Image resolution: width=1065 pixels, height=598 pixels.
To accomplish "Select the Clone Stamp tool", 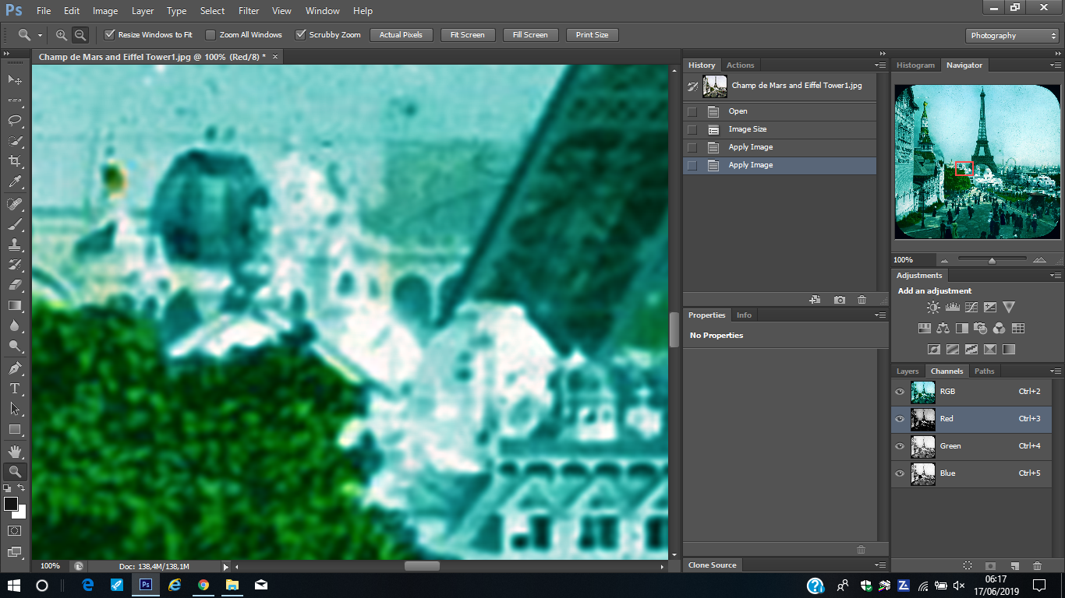I will pos(15,244).
